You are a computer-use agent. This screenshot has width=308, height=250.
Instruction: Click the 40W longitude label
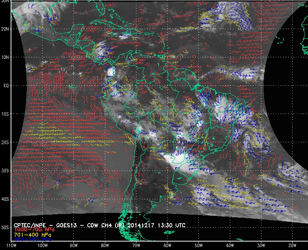point(230,246)
